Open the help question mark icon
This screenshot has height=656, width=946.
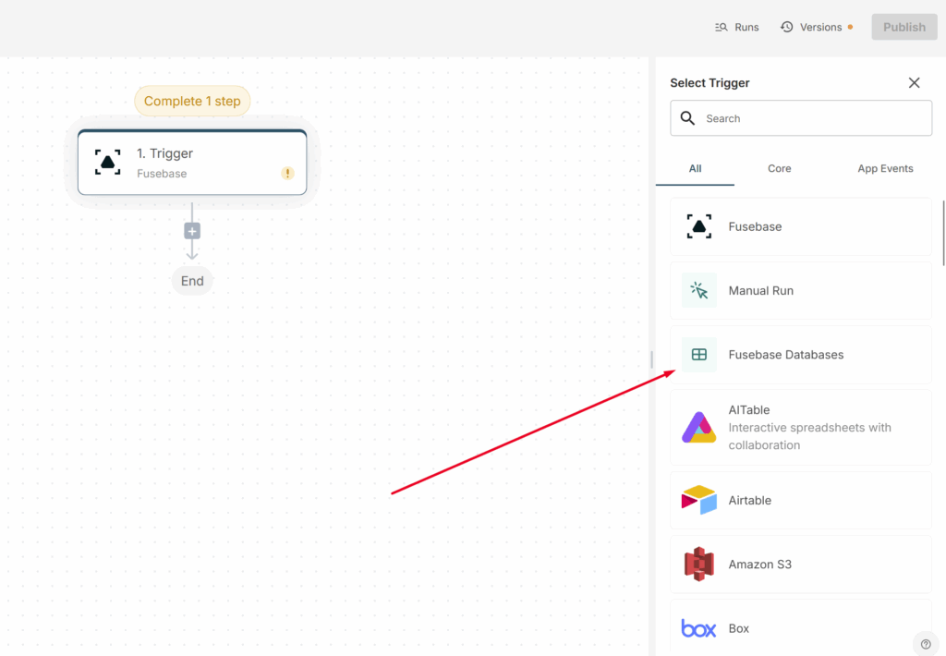(926, 644)
